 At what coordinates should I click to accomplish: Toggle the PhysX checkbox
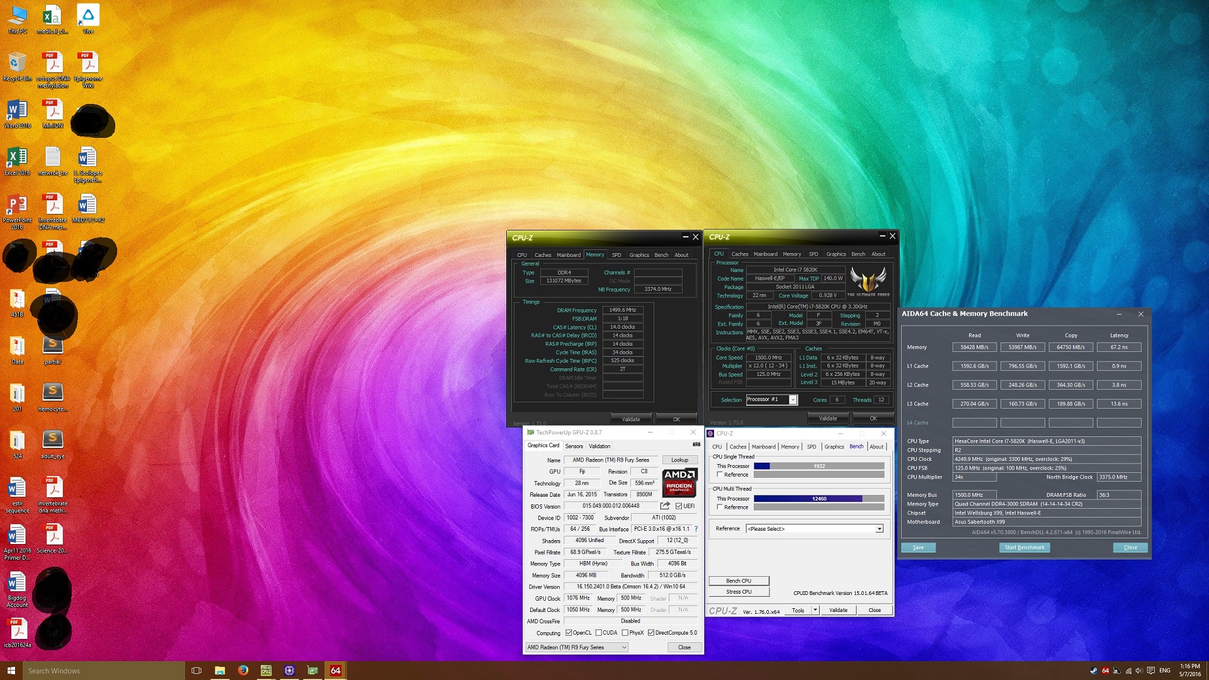(625, 633)
